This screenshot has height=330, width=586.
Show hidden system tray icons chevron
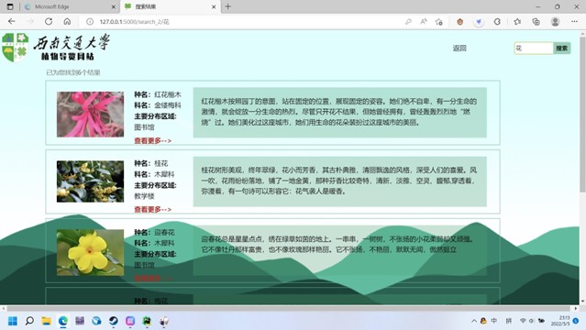(474, 321)
